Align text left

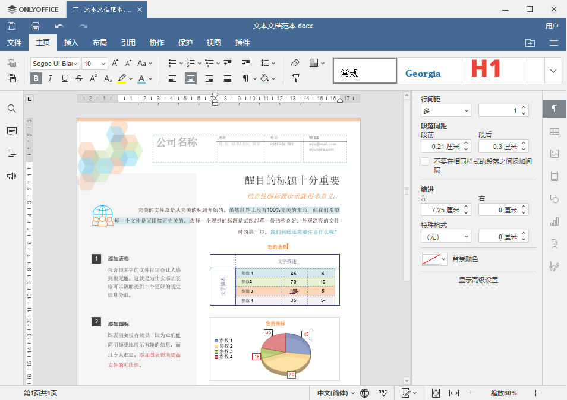172,78
